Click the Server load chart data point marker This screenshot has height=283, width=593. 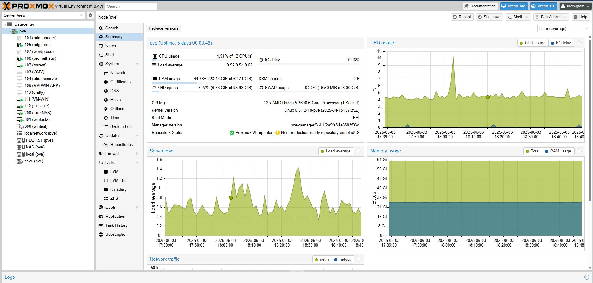[231, 198]
